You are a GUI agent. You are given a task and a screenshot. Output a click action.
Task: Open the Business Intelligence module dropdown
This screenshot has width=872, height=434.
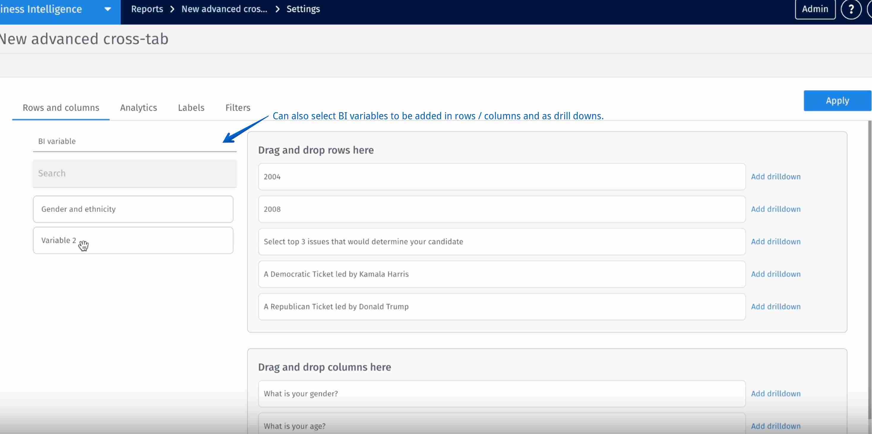pyautogui.click(x=107, y=9)
